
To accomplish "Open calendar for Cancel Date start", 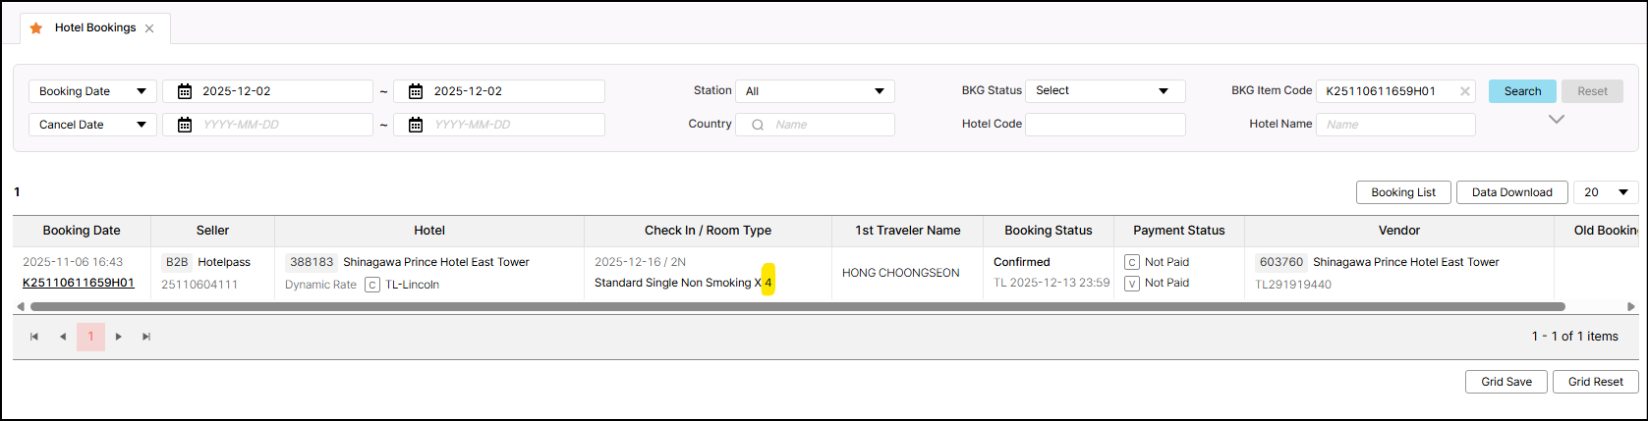I will (185, 125).
